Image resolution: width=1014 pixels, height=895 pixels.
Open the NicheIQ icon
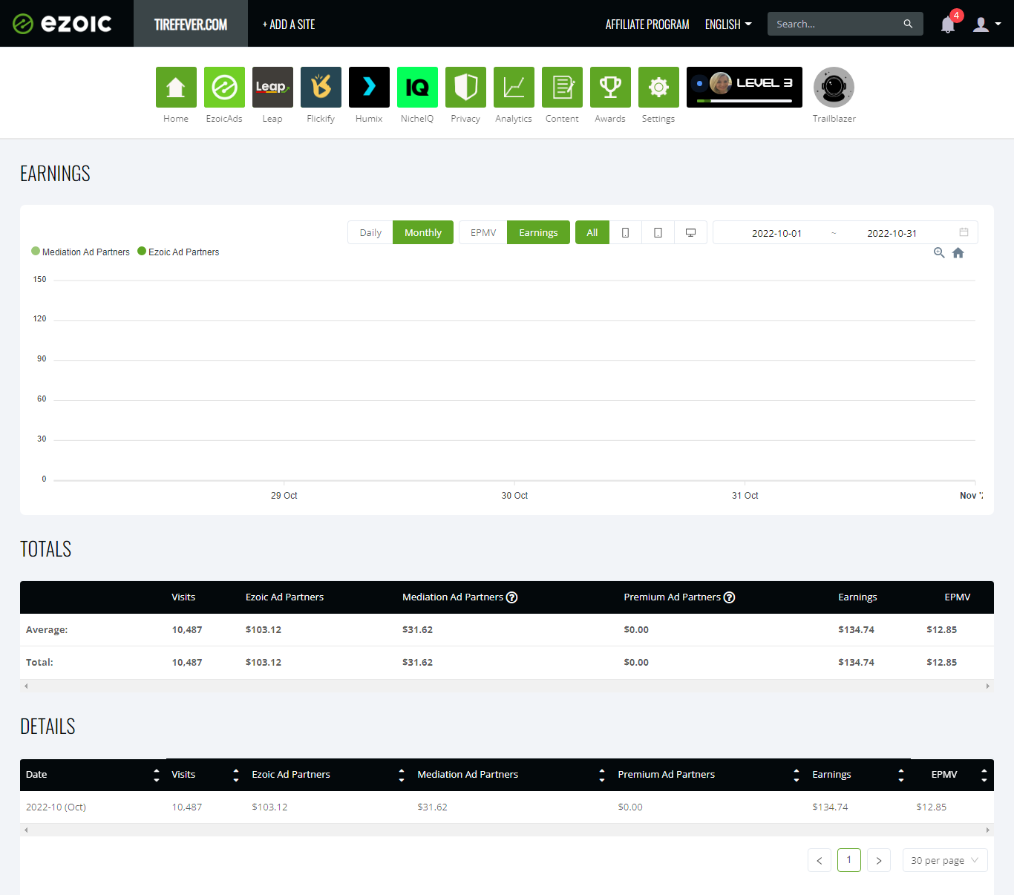click(x=417, y=87)
